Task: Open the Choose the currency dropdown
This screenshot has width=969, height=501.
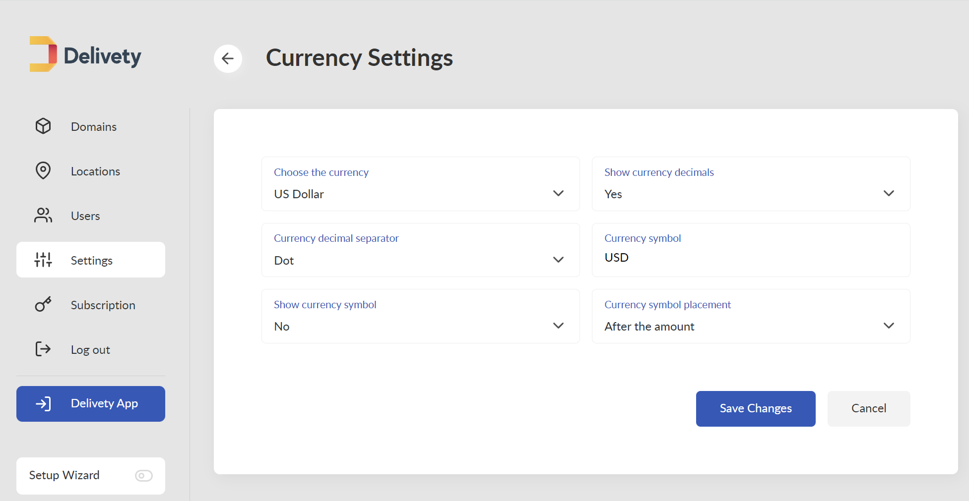Action: click(421, 184)
